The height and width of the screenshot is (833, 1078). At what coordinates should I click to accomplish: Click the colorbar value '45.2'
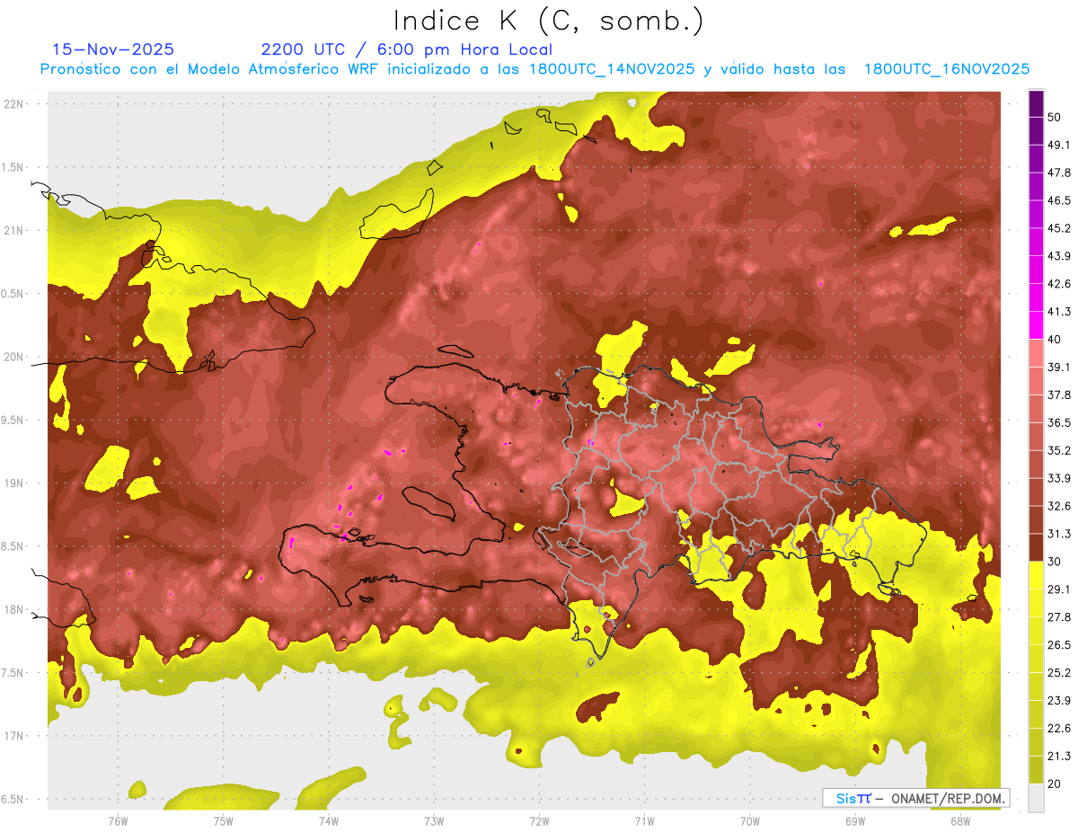1058,228
